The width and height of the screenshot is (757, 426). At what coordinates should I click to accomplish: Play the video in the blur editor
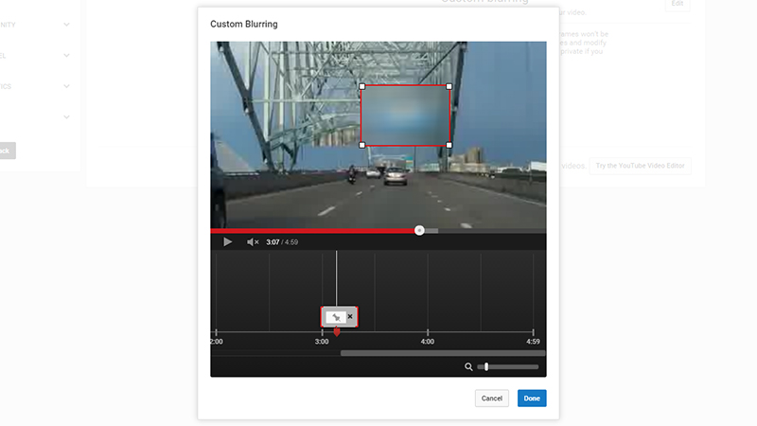pos(227,242)
